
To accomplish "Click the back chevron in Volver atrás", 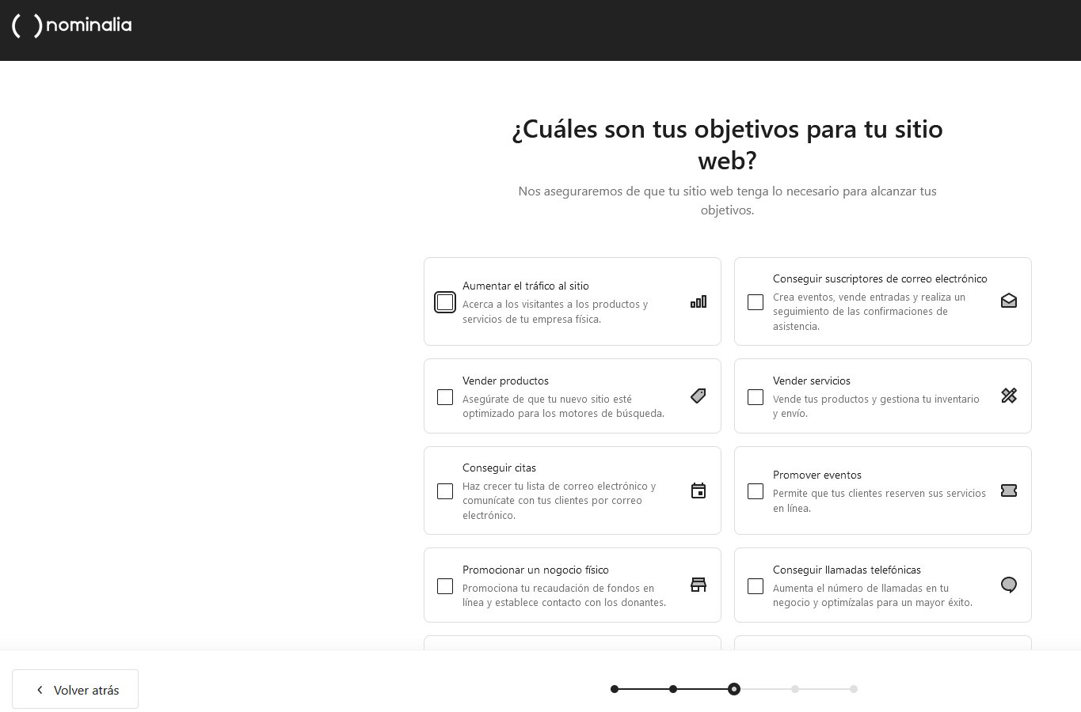I will coord(40,690).
